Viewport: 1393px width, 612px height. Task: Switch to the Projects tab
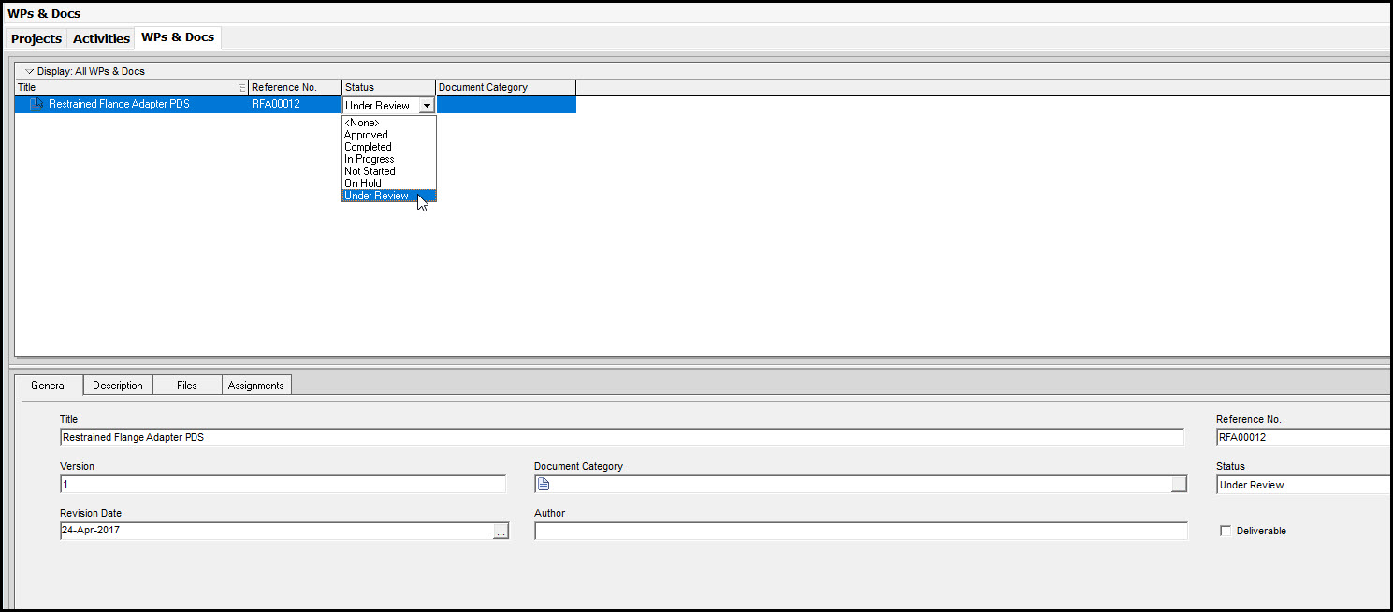[36, 38]
